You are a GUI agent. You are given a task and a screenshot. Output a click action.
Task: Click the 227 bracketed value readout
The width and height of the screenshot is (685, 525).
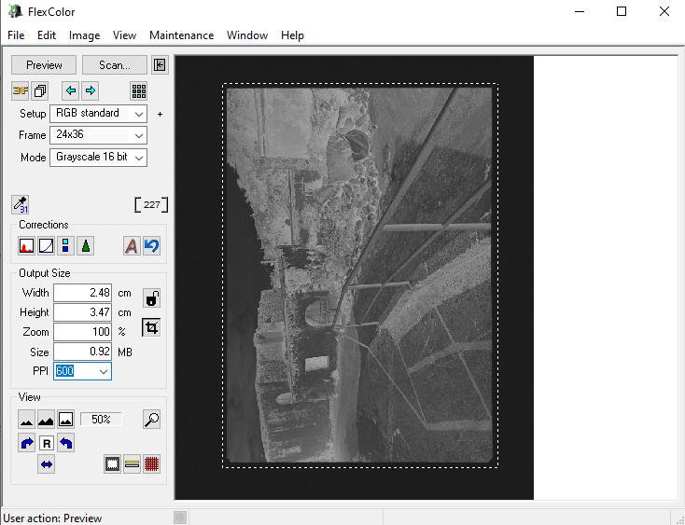151,204
